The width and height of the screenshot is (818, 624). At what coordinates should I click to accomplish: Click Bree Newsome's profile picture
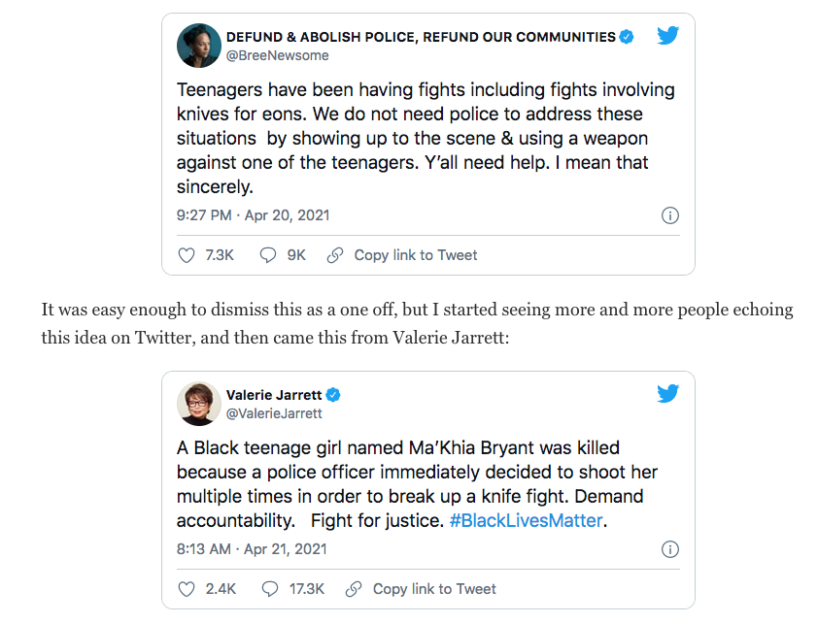198,46
